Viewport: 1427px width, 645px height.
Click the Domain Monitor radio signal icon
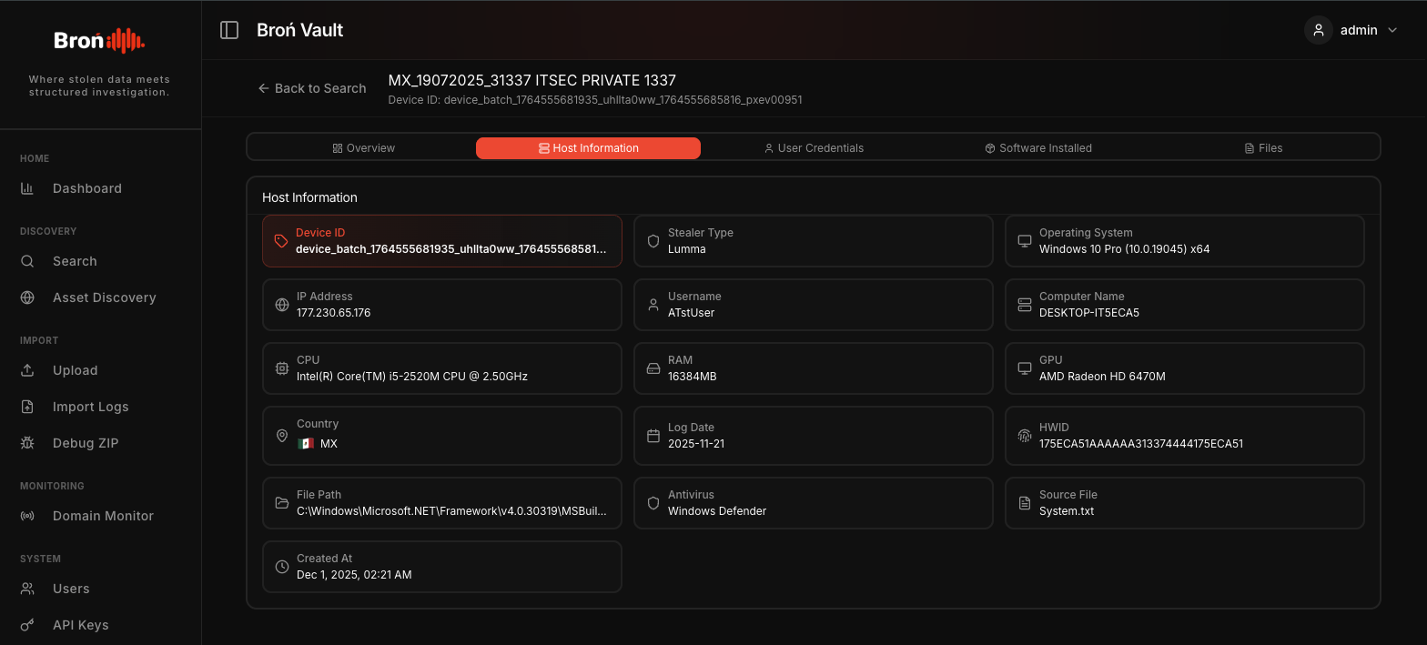point(27,516)
